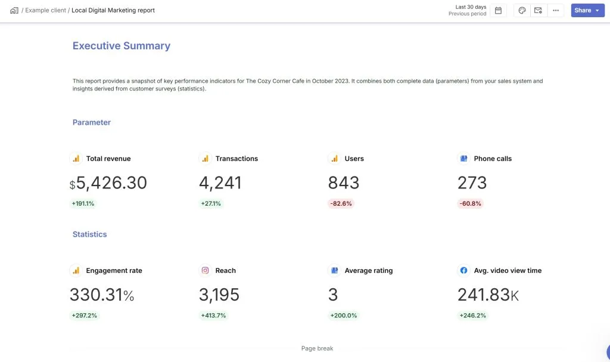Expand the Share dropdown arrow
This screenshot has width=610, height=362.
pyautogui.click(x=597, y=11)
